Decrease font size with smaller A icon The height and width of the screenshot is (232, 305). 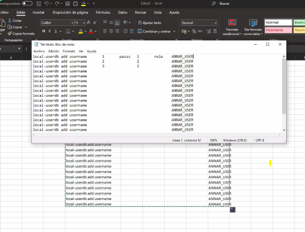pos(95,22)
